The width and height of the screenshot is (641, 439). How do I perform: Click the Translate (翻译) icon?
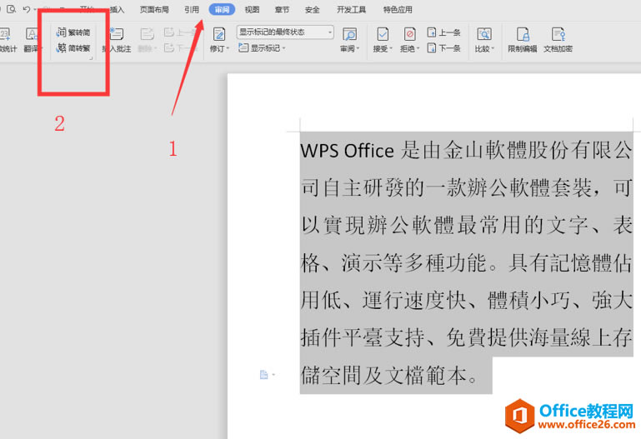pyautogui.click(x=32, y=34)
